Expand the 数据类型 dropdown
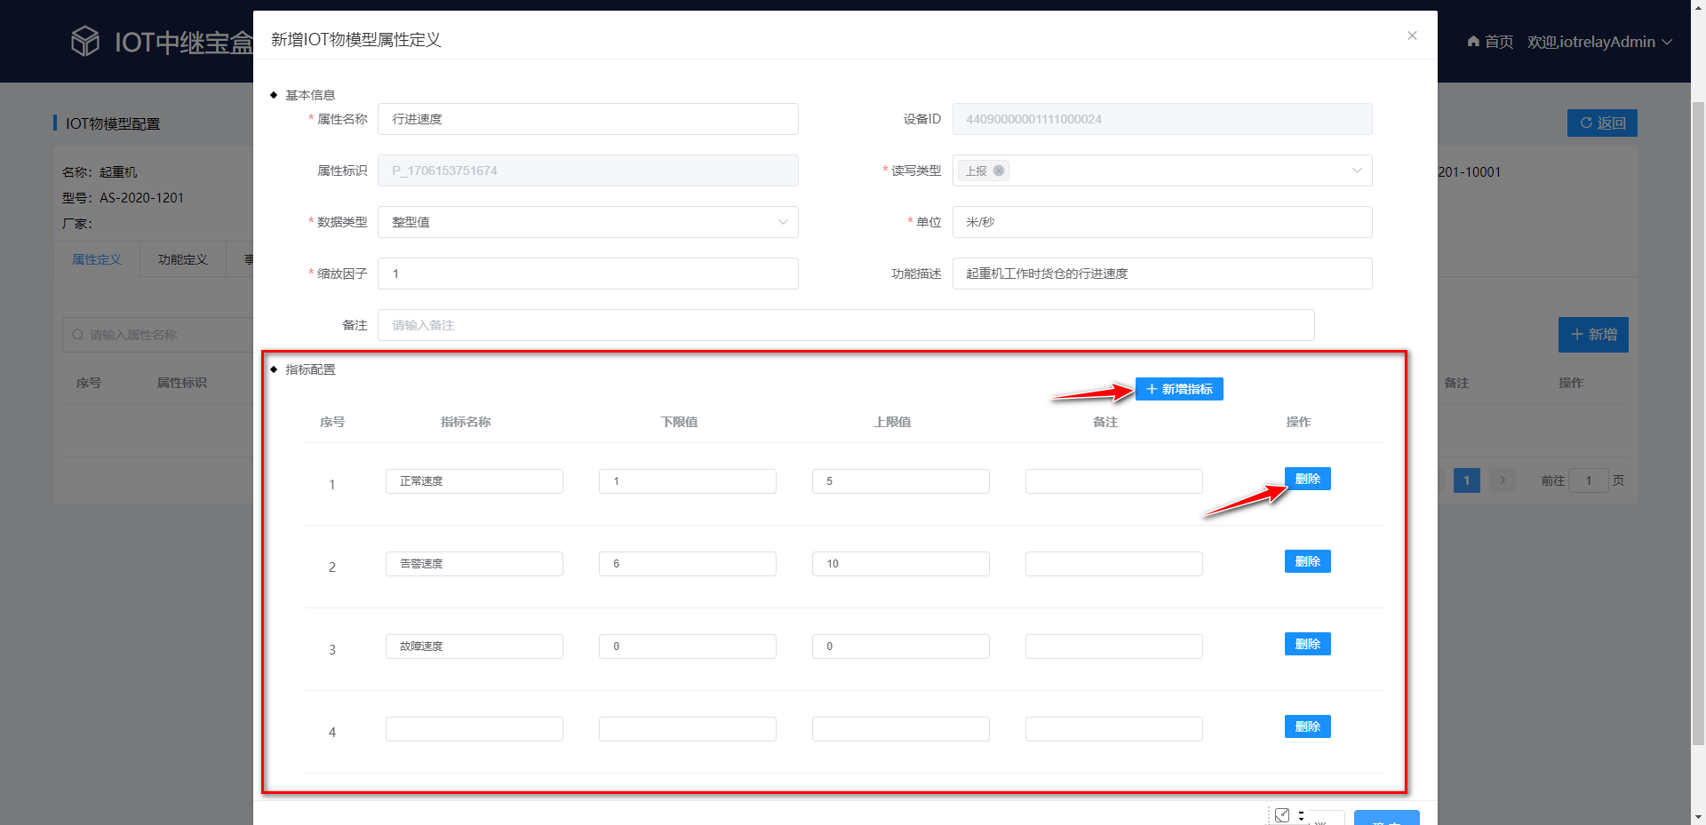Screen dimensions: 1706x825 pyautogui.click(x=782, y=222)
